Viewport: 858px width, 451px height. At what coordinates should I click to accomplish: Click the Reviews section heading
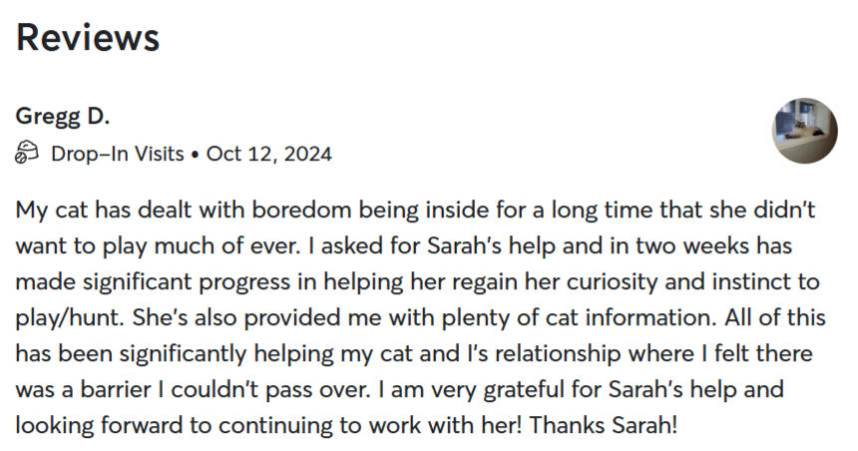[x=88, y=37]
